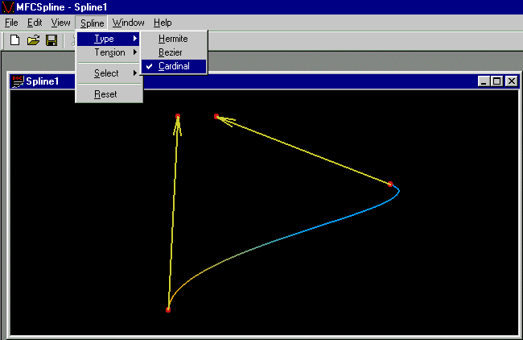Image resolution: width=523 pixels, height=340 pixels.
Task: Open the Help menu
Action: (x=163, y=23)
